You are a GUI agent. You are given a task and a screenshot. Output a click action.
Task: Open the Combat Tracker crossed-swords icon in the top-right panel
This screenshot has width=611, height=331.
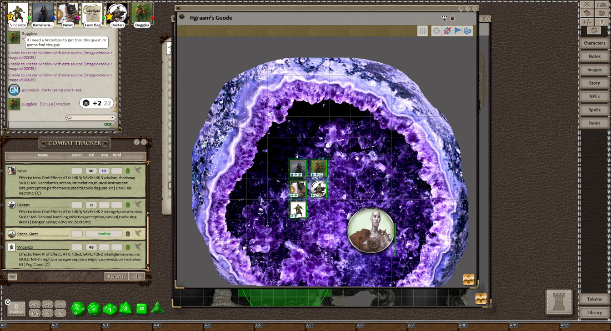point(587,5)
